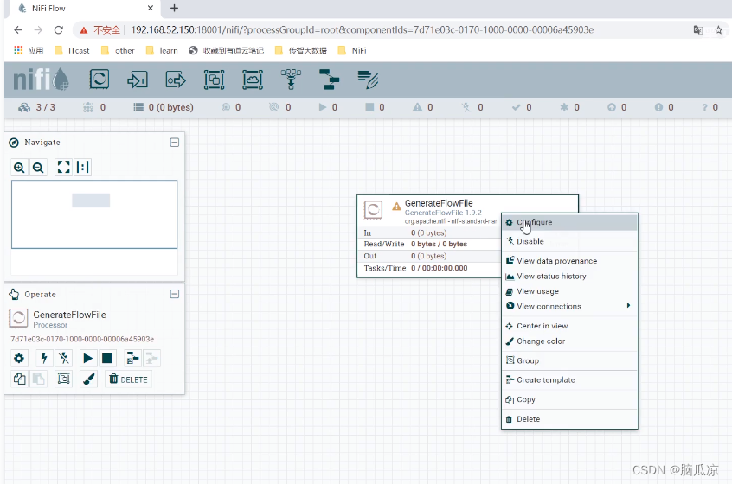Open the Apps shortcut in bookmarks bar
Screen dimensions: 732x484
tap(29, 50)
